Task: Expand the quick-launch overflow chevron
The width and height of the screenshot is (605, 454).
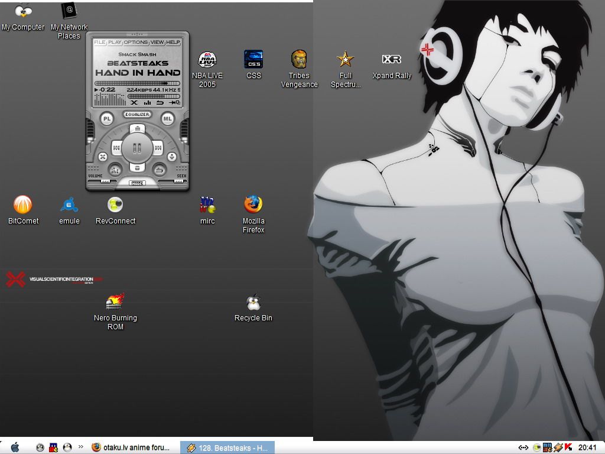Action: pos(80,447)
